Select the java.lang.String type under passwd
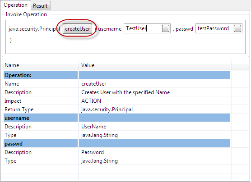The image size is (251, 182). [x=154, y=160]
